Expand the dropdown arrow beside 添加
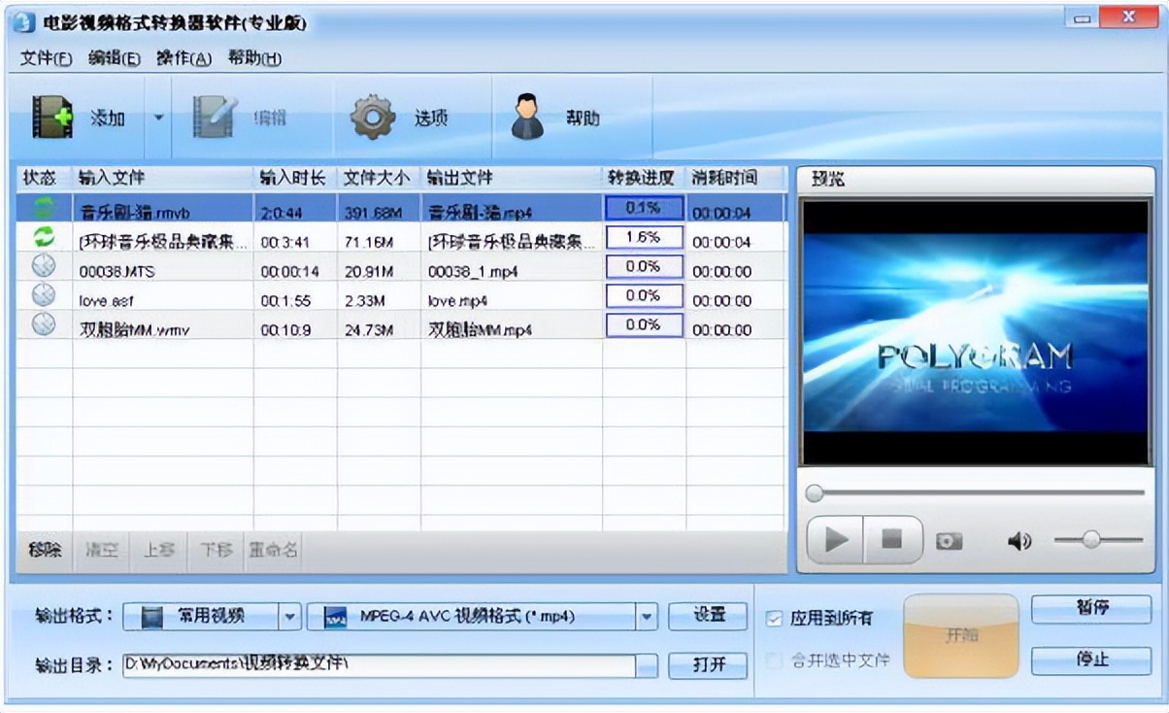This screenshot has width=1169, height=713. [x=158, y=119]
